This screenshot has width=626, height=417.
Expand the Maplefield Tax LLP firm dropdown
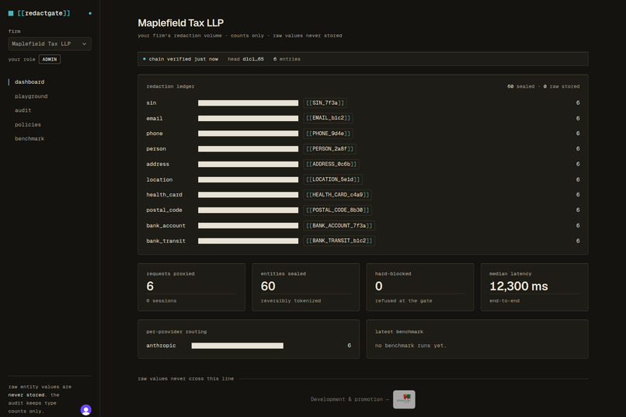(50, 44)
